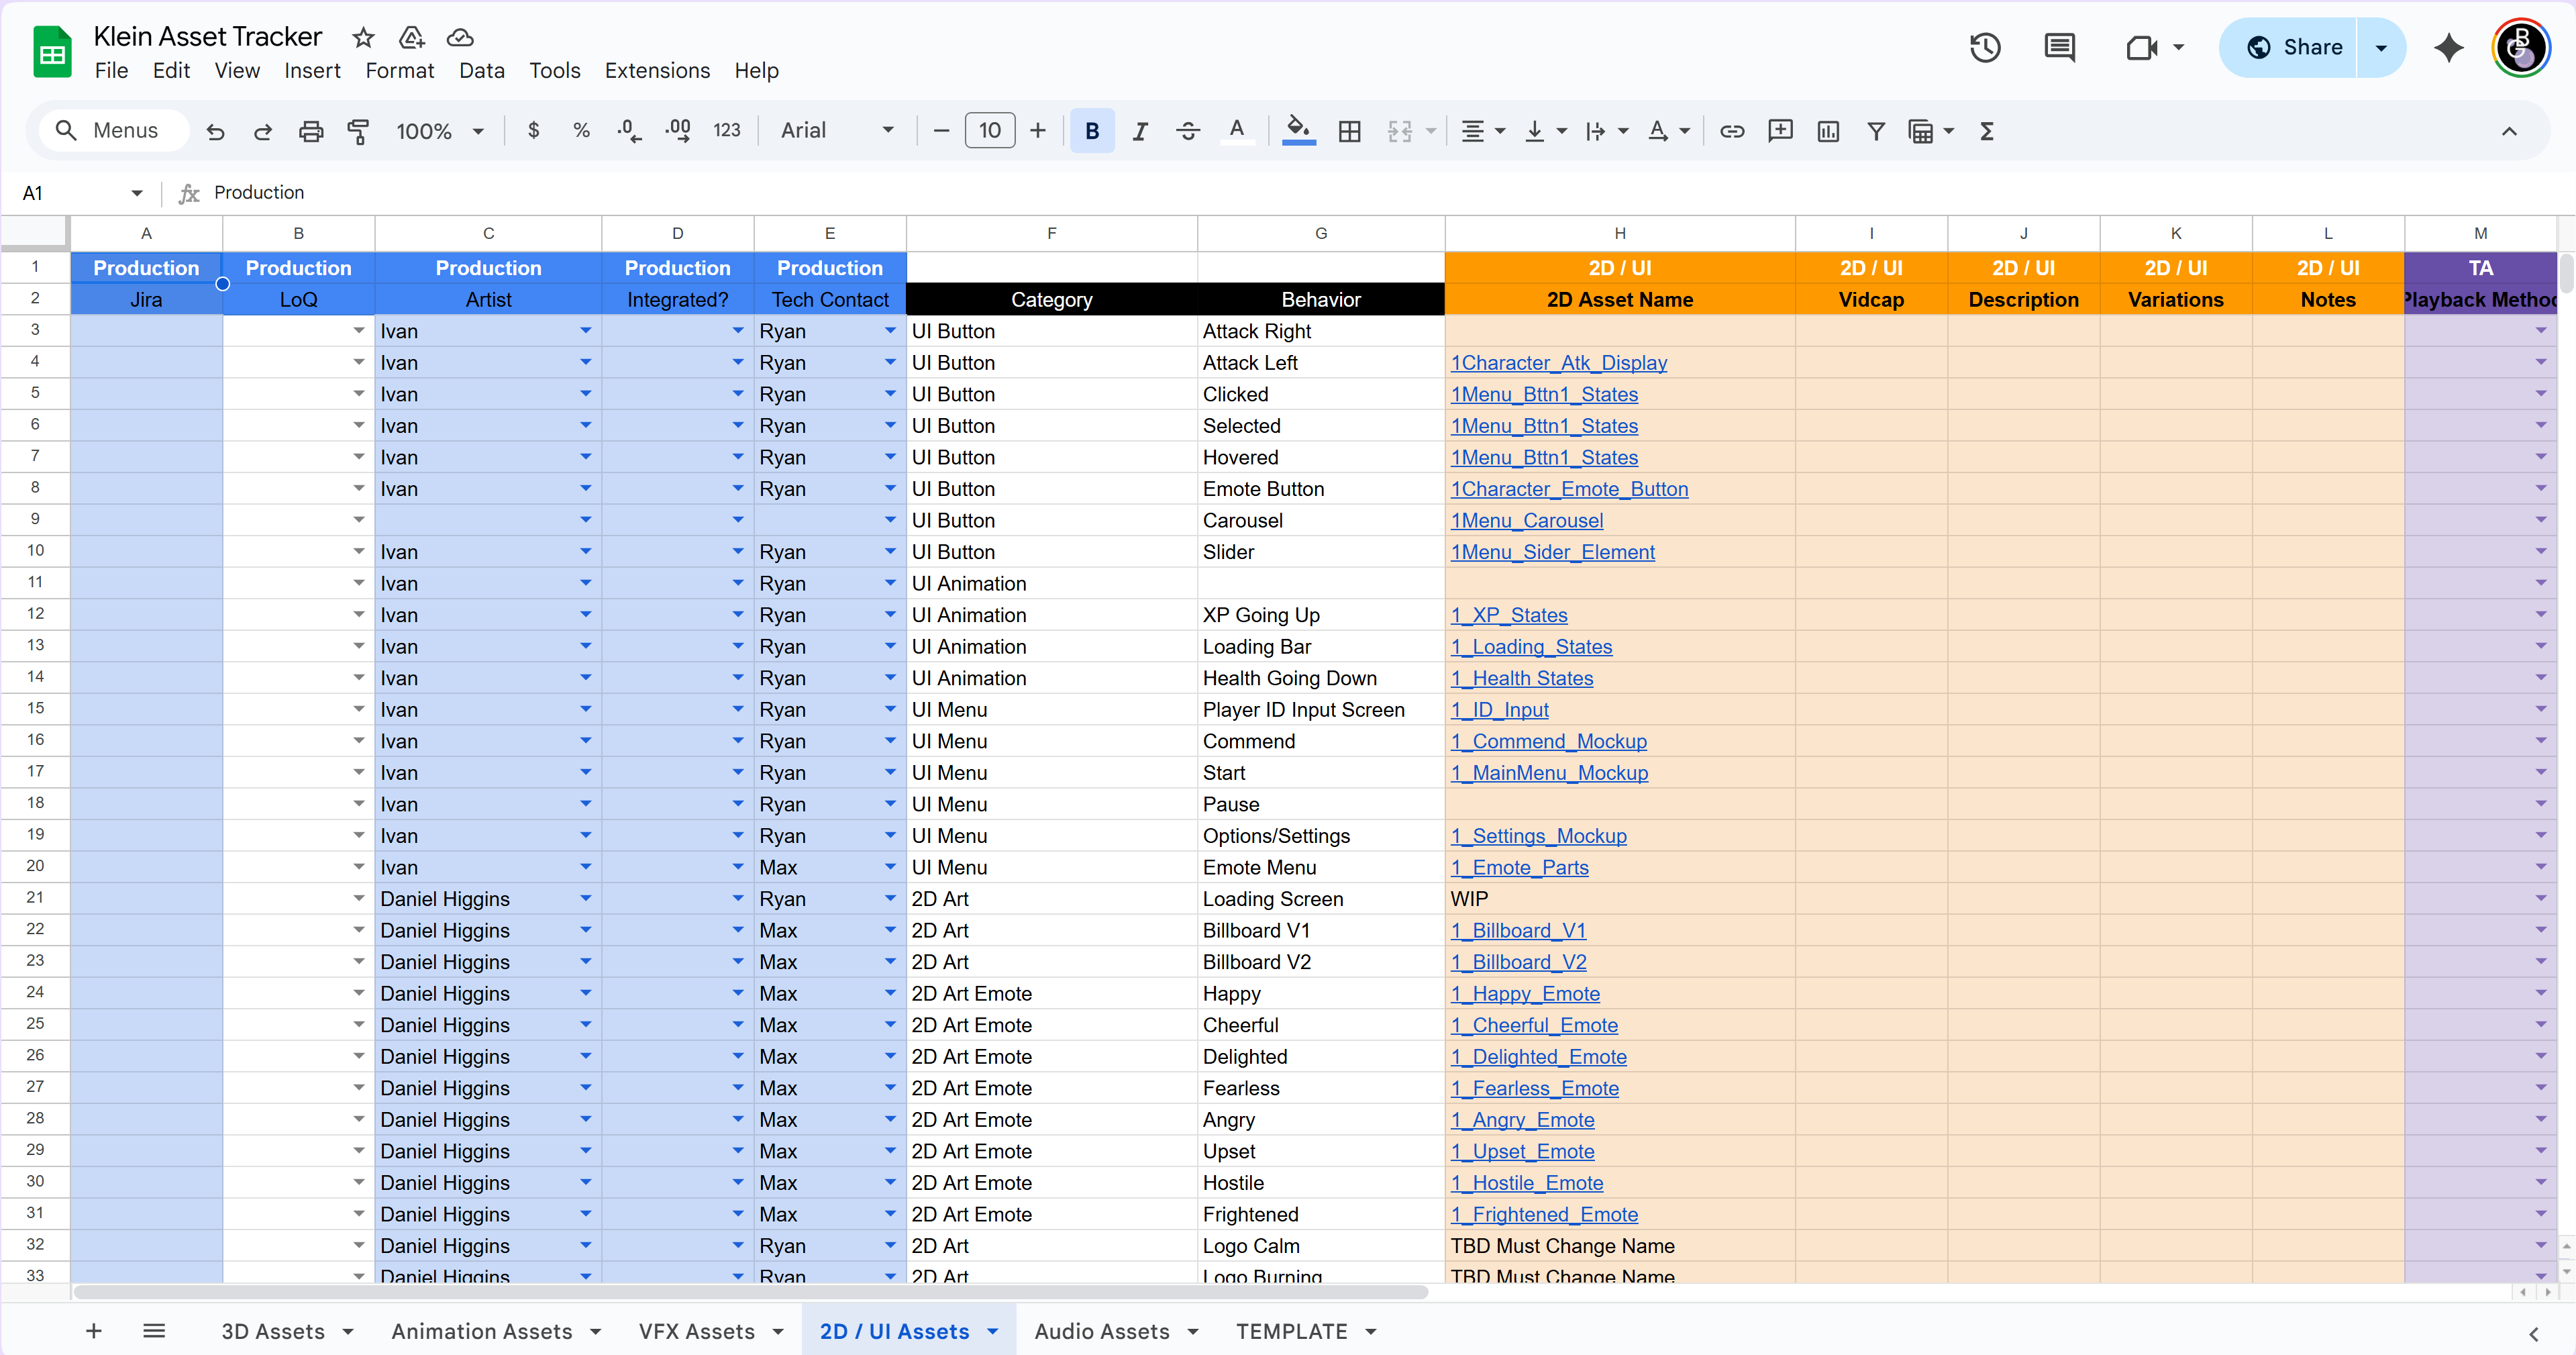
Task: Open comments history icon
Action: [2059, 47]
